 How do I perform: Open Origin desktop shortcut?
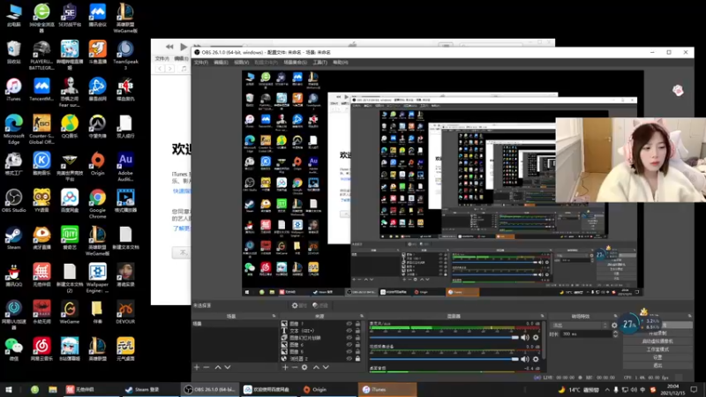(x=97, y=164)
